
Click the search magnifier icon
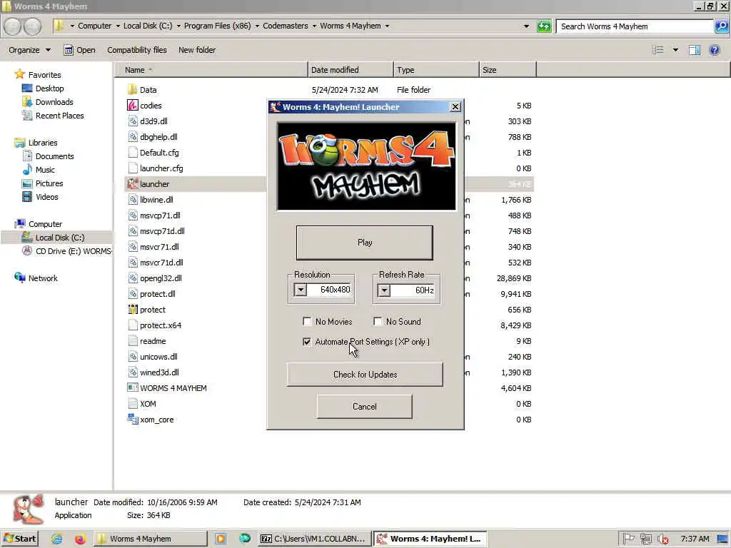(x=721, y=26)
